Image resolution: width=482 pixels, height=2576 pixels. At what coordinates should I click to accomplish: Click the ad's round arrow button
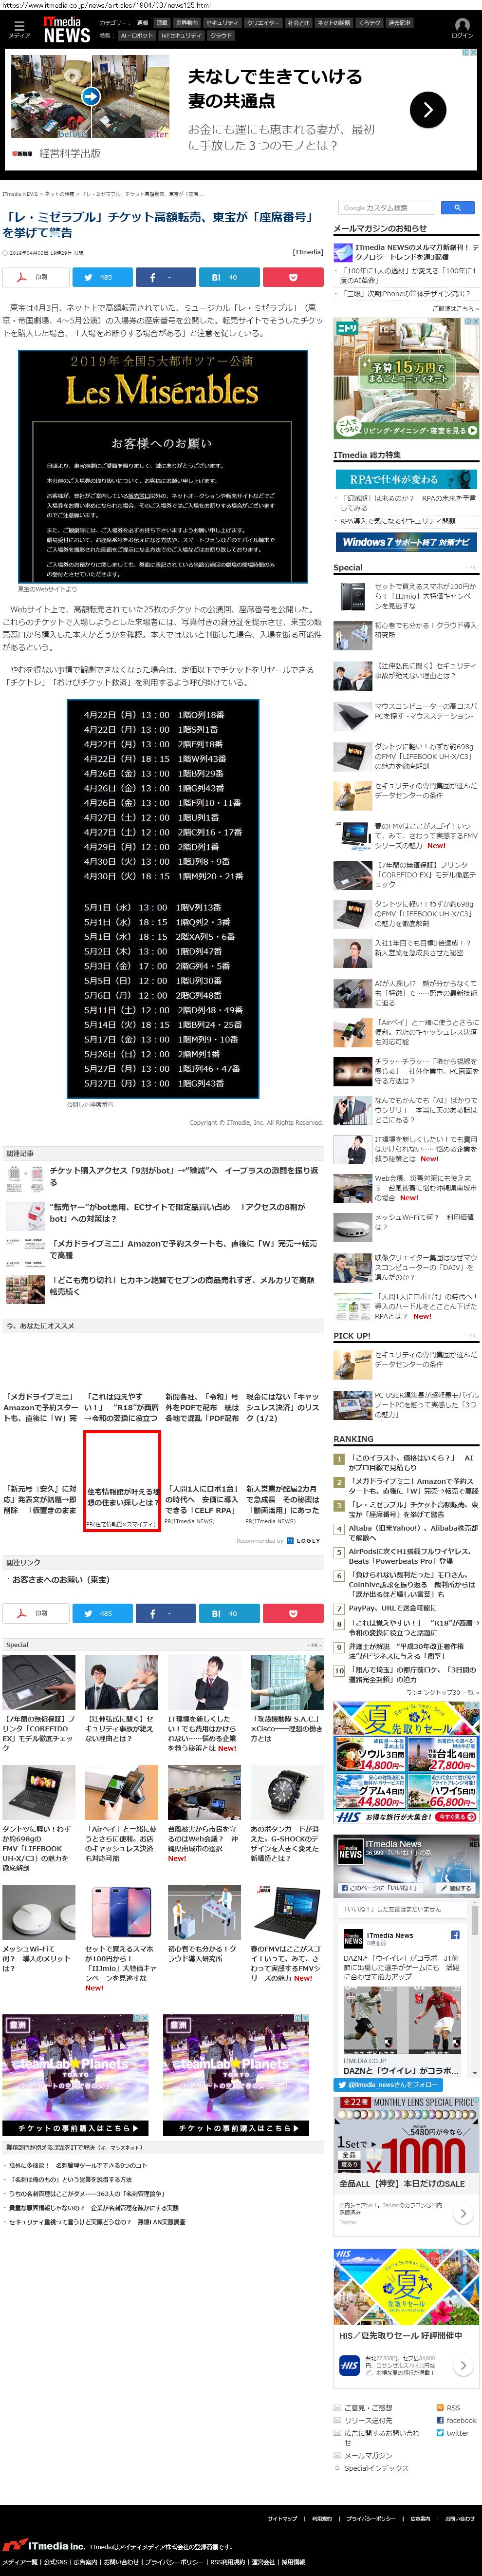pos(428,109)
